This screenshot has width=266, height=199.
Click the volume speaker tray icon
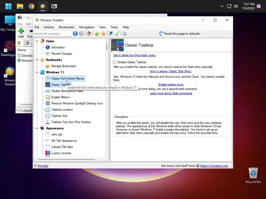tap(235, 6)
